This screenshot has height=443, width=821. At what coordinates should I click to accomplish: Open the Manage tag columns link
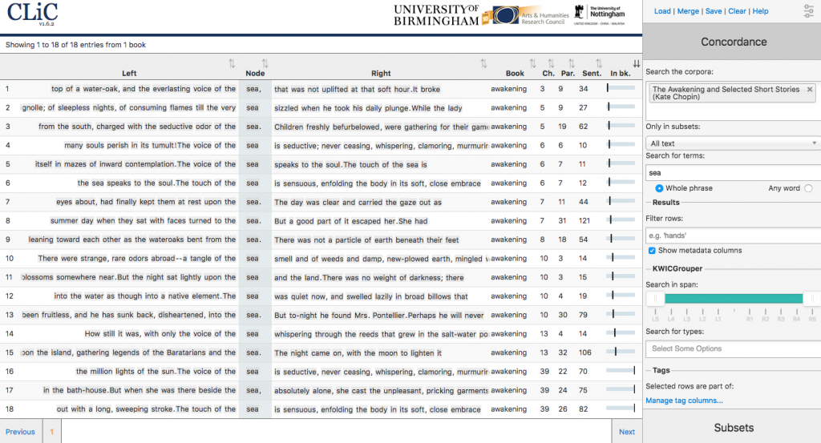click(x=684, y=401)
